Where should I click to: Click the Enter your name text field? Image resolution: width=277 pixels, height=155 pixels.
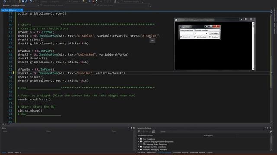click(x=187, y=34)
